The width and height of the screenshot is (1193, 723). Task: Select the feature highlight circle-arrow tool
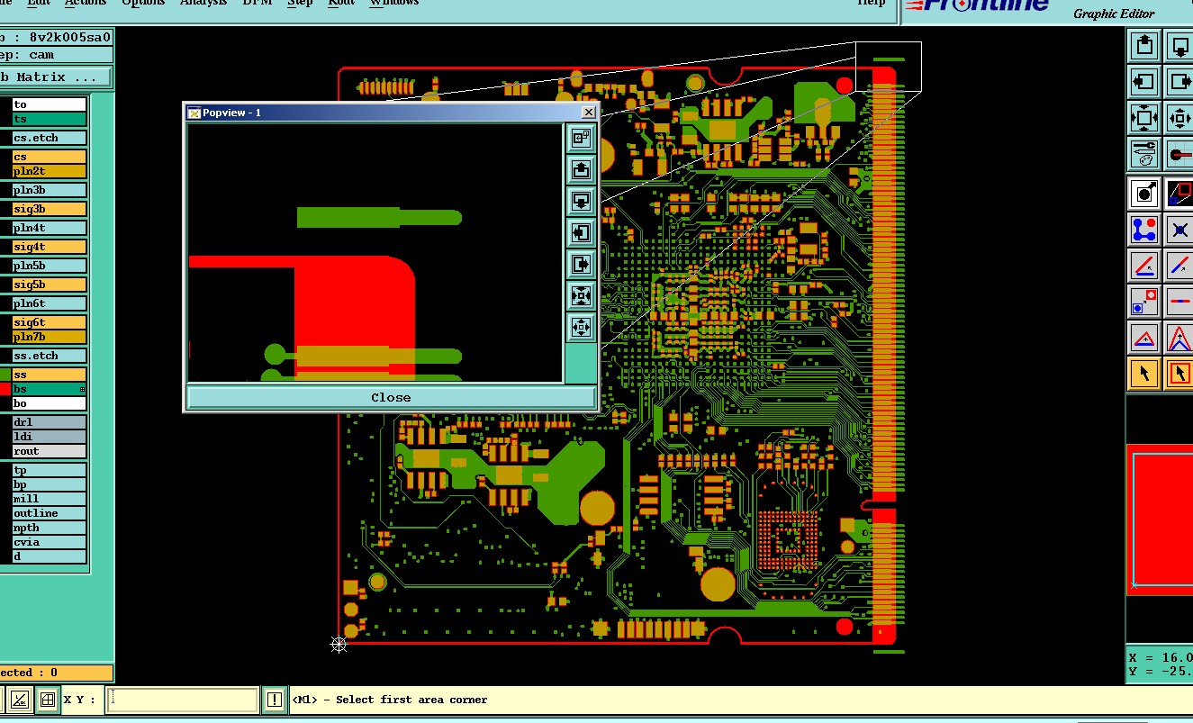pos(1143,194)
